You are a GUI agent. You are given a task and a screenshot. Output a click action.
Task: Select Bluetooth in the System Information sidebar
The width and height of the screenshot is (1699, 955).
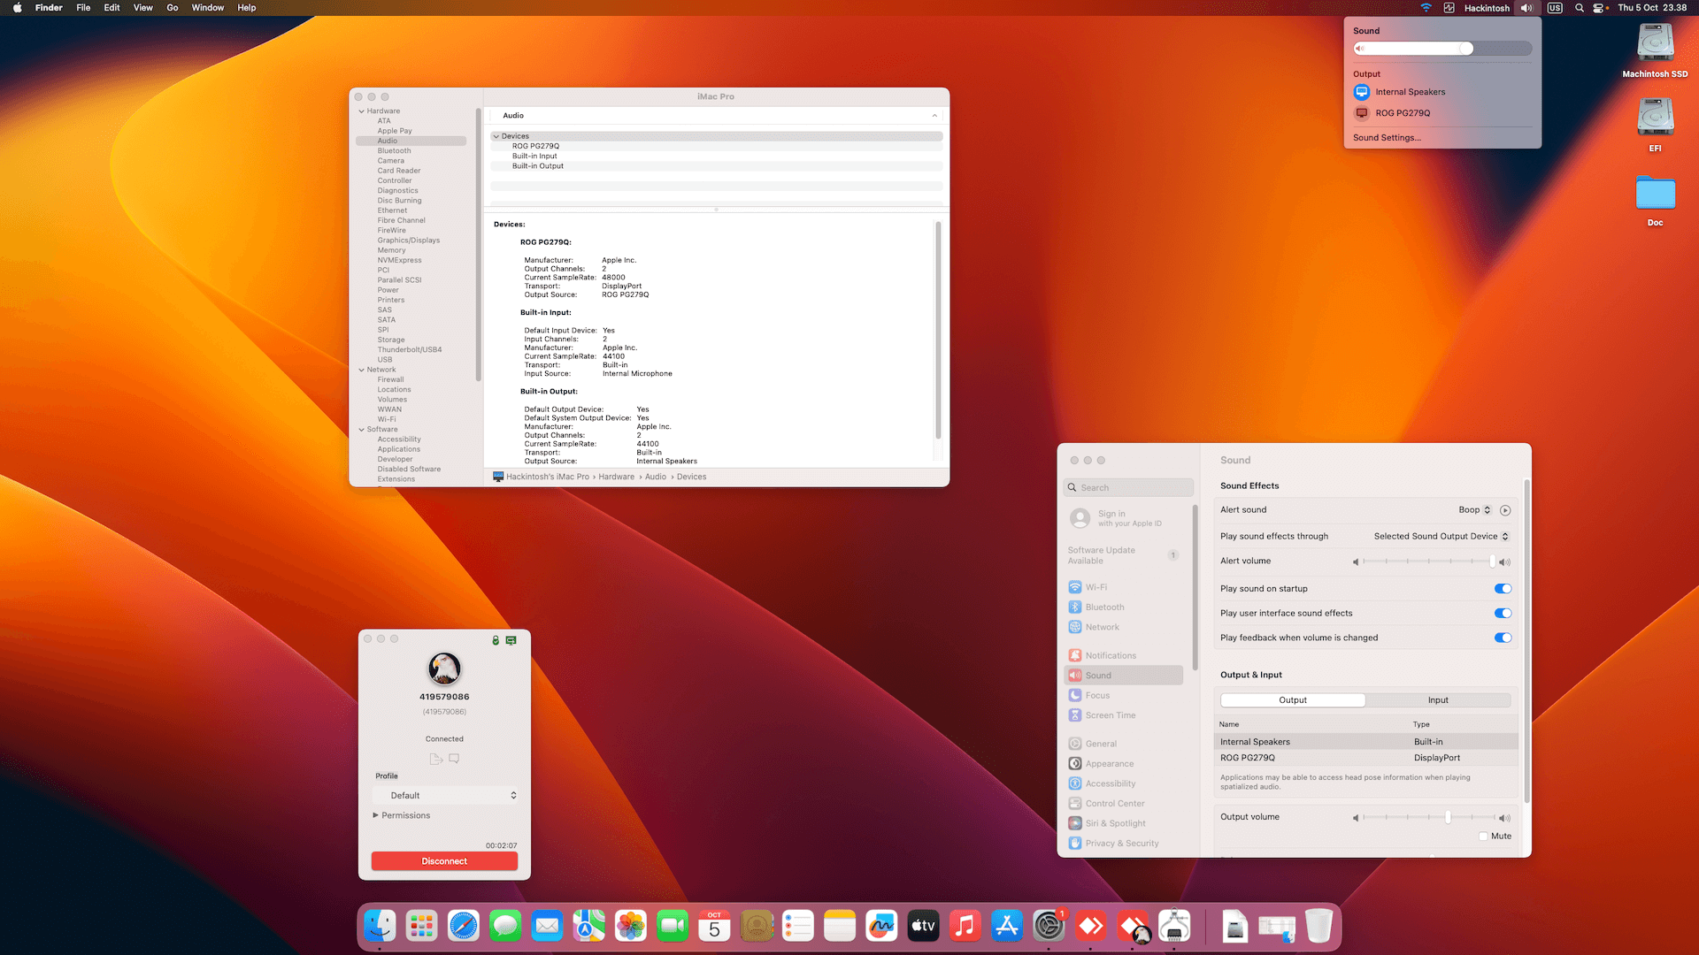point(394,151)
